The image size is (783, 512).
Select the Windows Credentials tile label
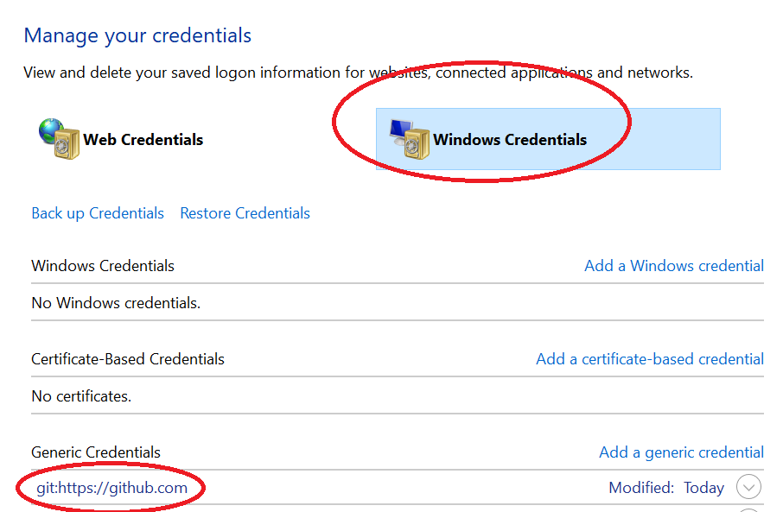click(510, 140)
